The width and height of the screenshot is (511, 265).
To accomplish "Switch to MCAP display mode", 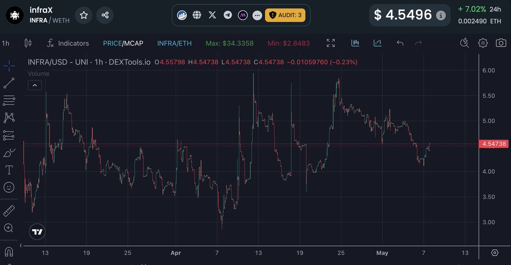I will [134, 43].
